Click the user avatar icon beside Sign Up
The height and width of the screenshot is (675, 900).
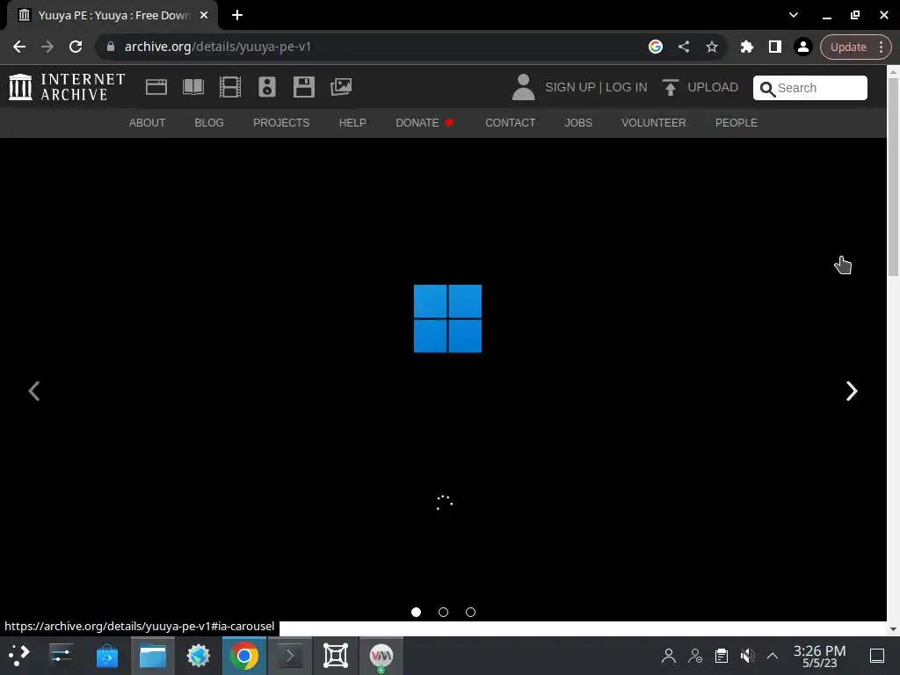[523, 87]
